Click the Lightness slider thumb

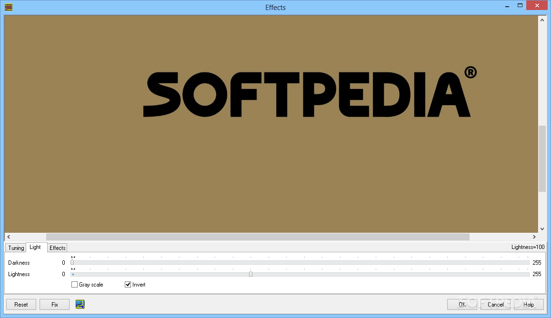[250, 274]
